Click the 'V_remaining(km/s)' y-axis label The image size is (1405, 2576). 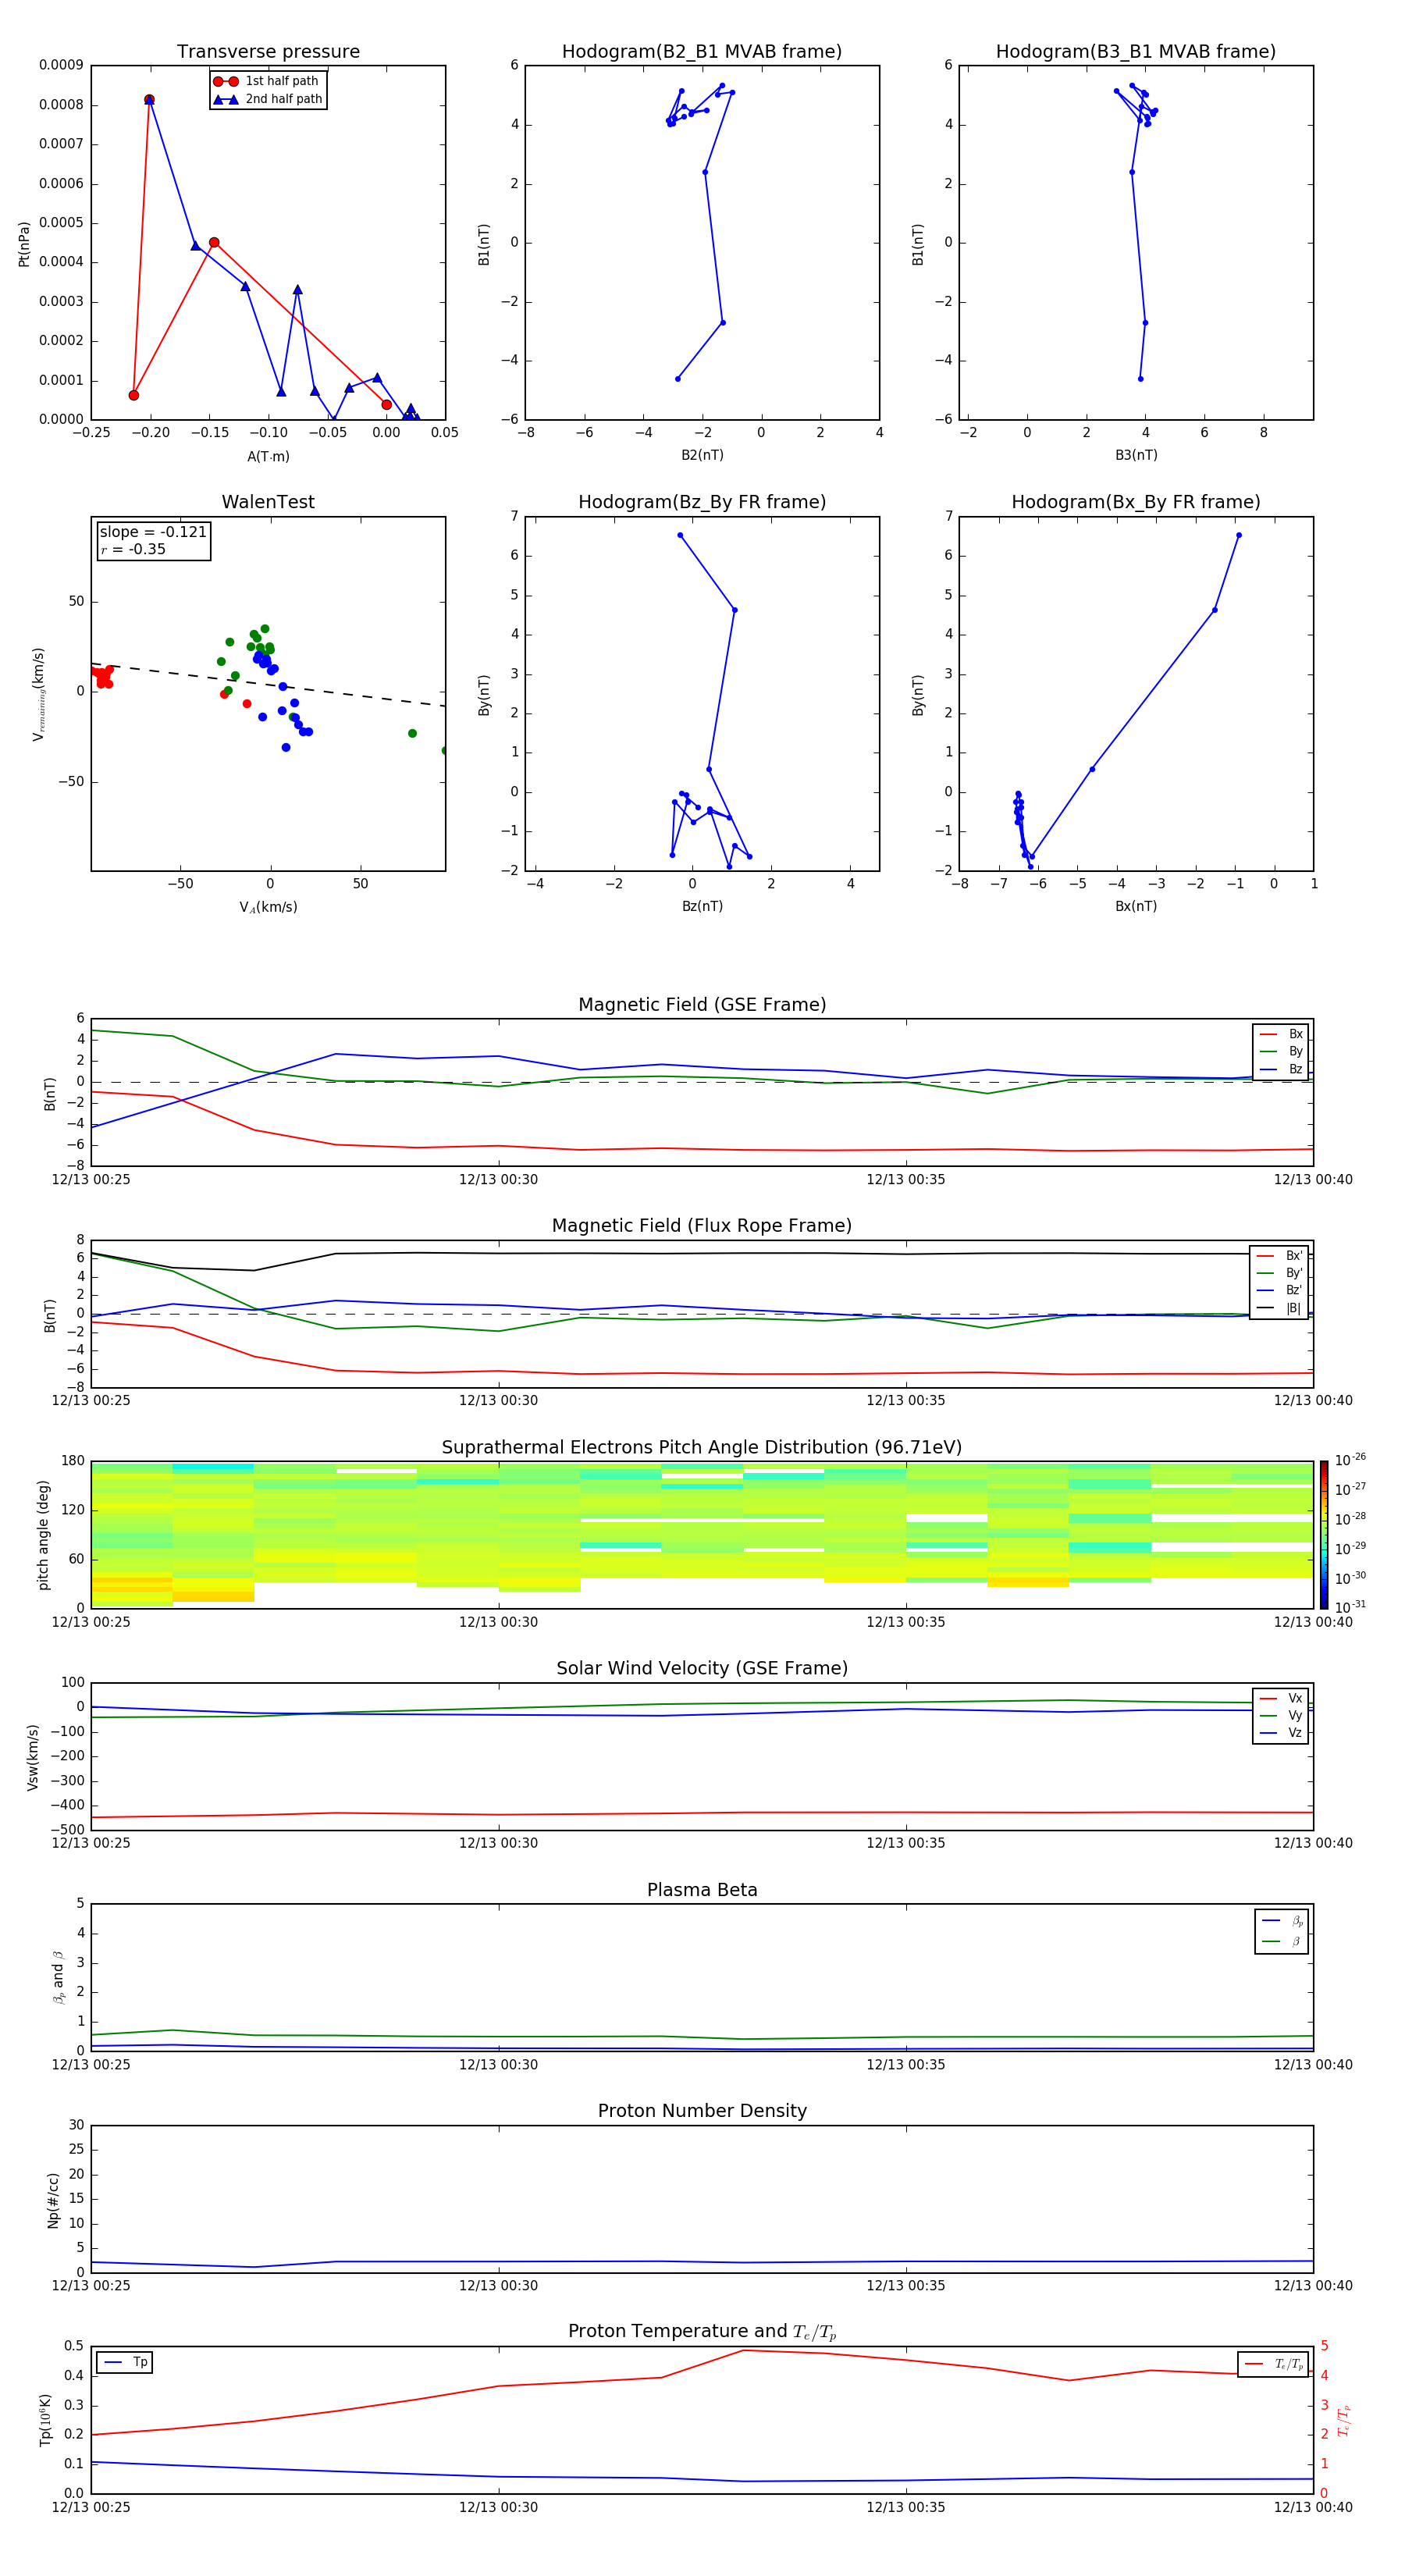[39, 694]
